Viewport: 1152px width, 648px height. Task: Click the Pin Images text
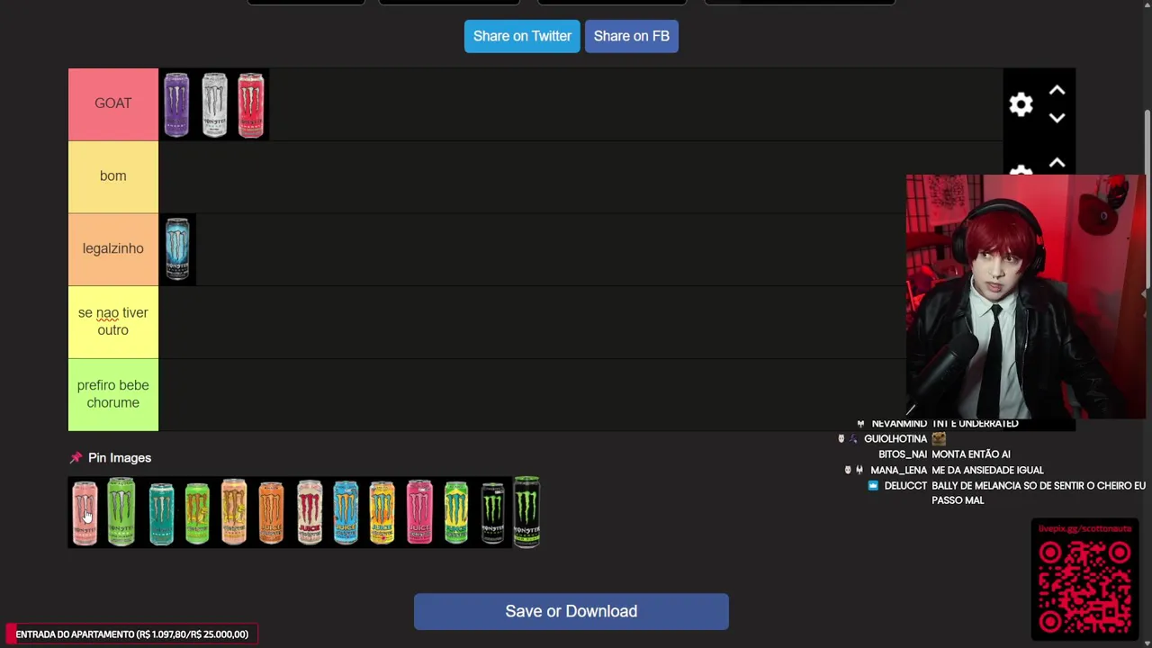(x=120, y=458)
